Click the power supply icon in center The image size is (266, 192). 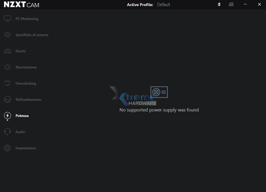point(159,92)
